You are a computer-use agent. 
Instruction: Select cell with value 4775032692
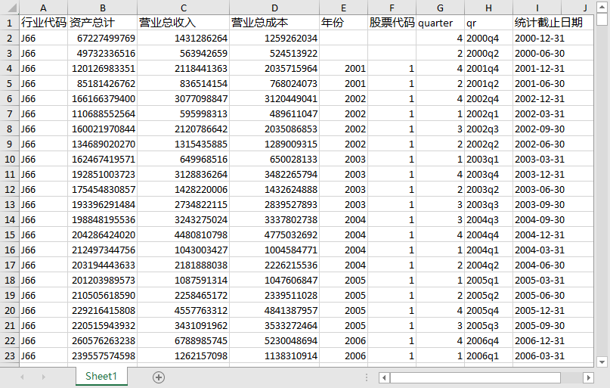point(274,234)
